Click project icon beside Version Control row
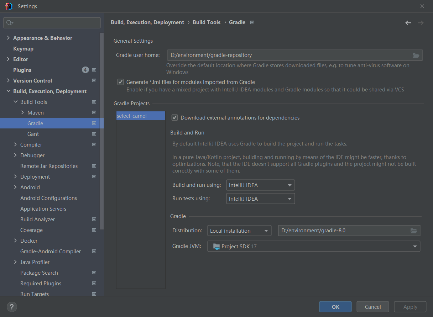Screen dimensions: 433x317 pyautogui.click(x=94, y=80)
